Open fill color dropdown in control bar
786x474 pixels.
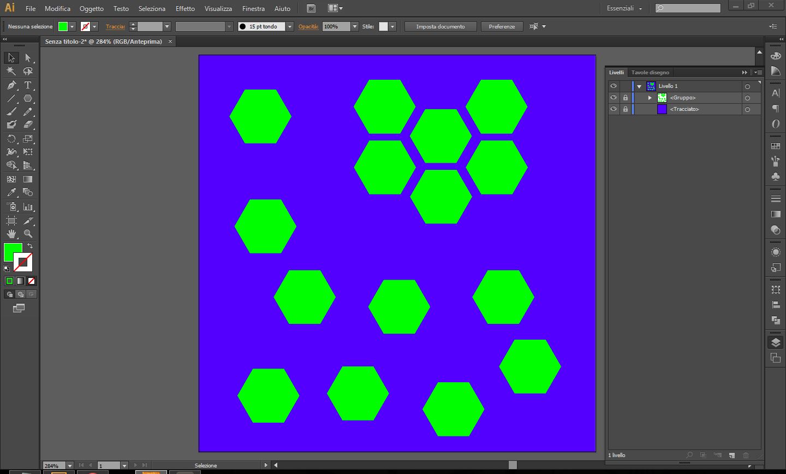point(72,26)
